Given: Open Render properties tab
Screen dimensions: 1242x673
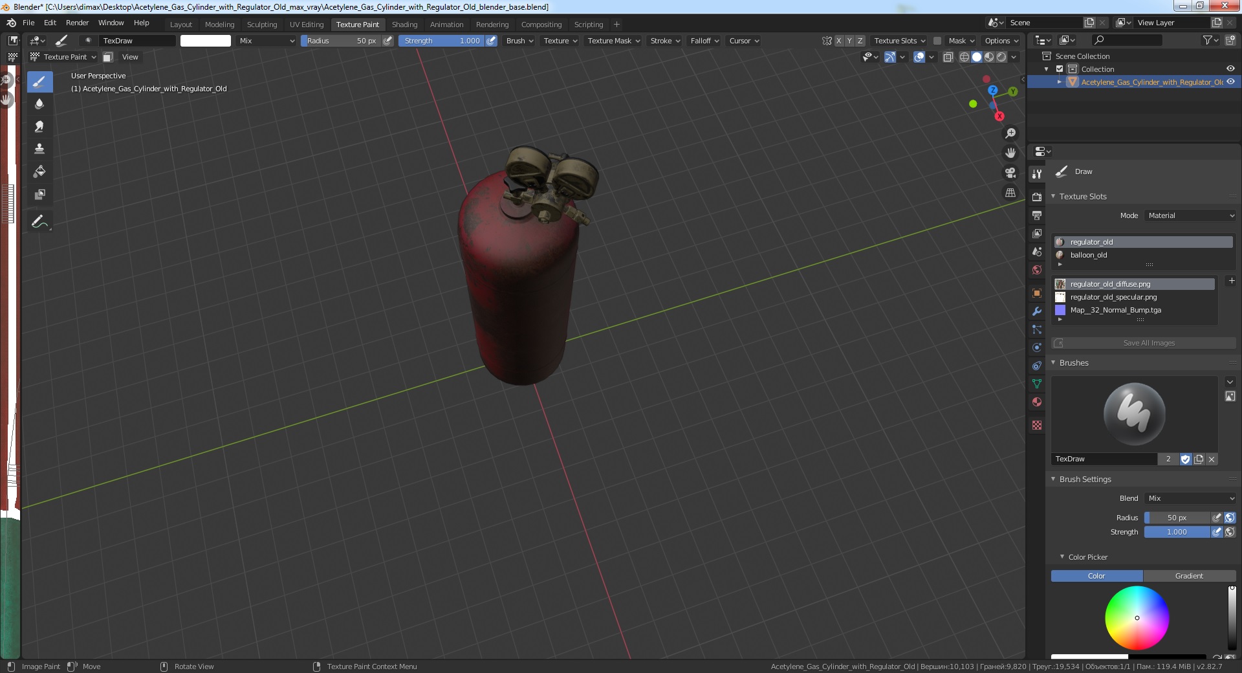Looking at the screenshot, I should [x=1037, y=197].
